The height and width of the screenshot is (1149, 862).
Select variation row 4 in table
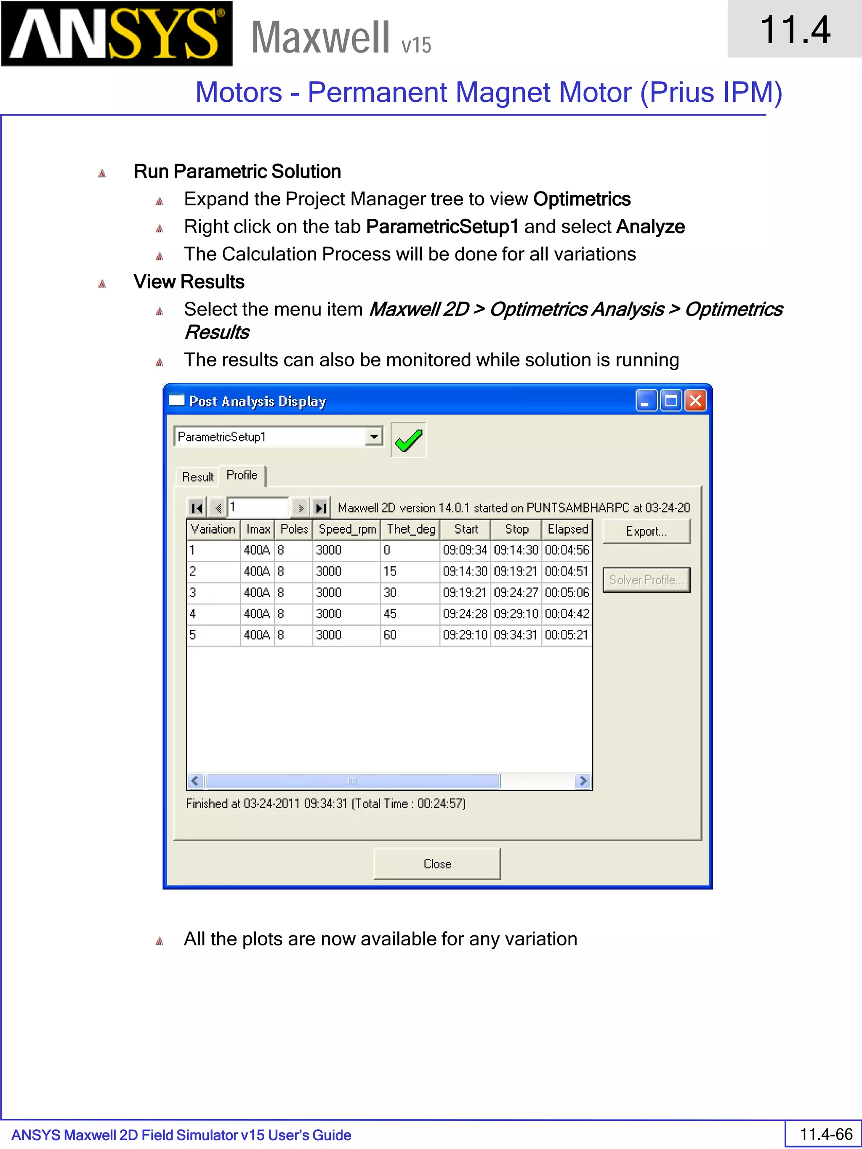[x=389, y=614]
